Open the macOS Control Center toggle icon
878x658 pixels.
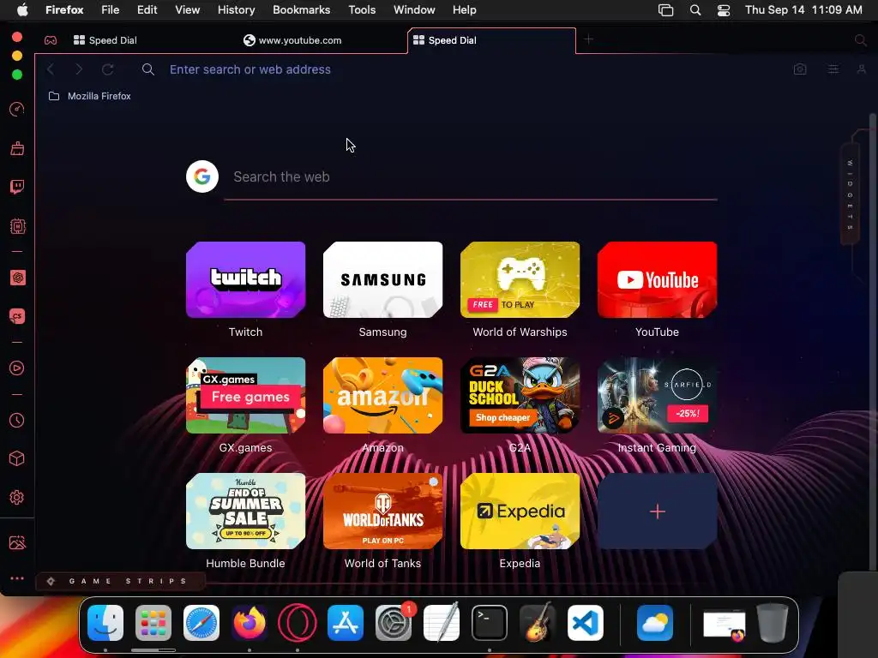tap(724, 10)
